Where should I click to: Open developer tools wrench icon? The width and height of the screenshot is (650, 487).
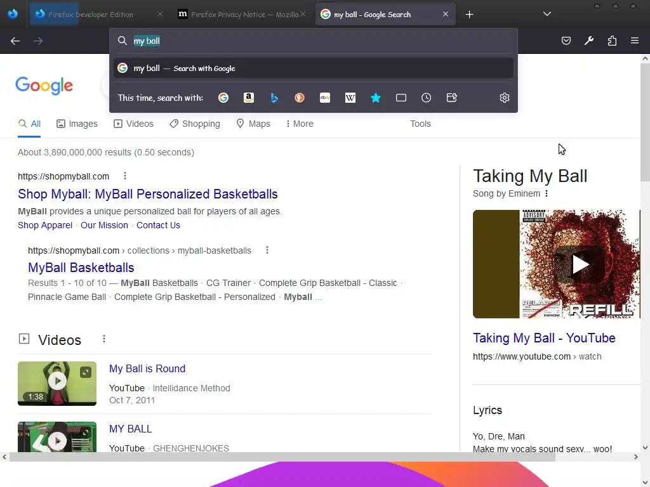[x=589, y=41]
